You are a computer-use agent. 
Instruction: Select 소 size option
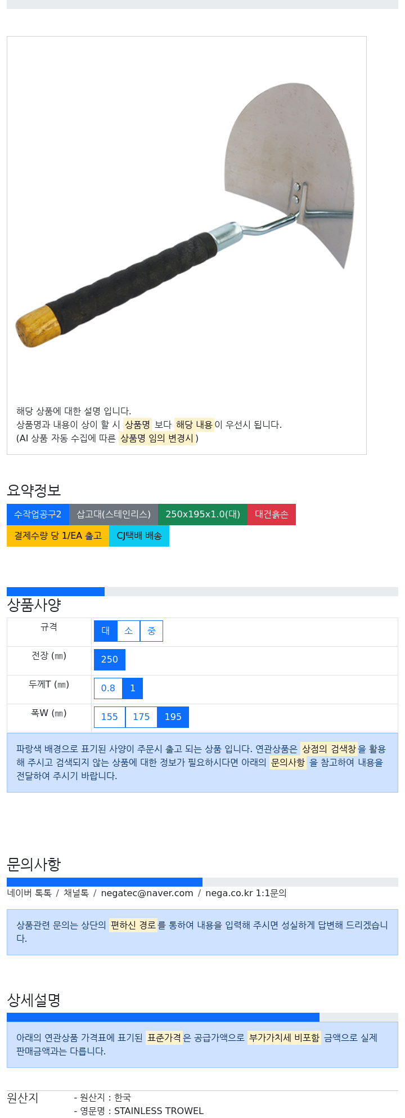coord(129,631)
